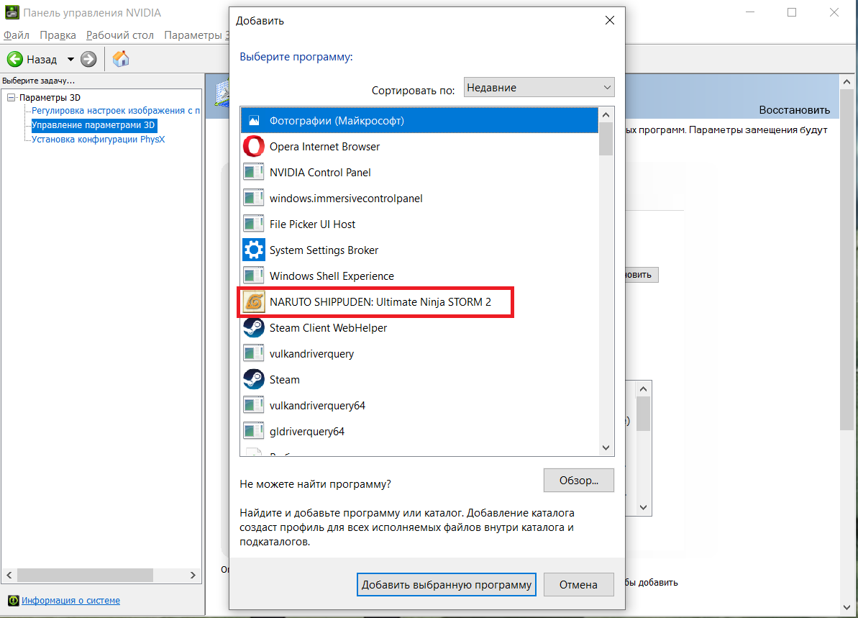The image size is (858, 618).
Task: Click the program list scroll down arrow
Action: point(606,447)
